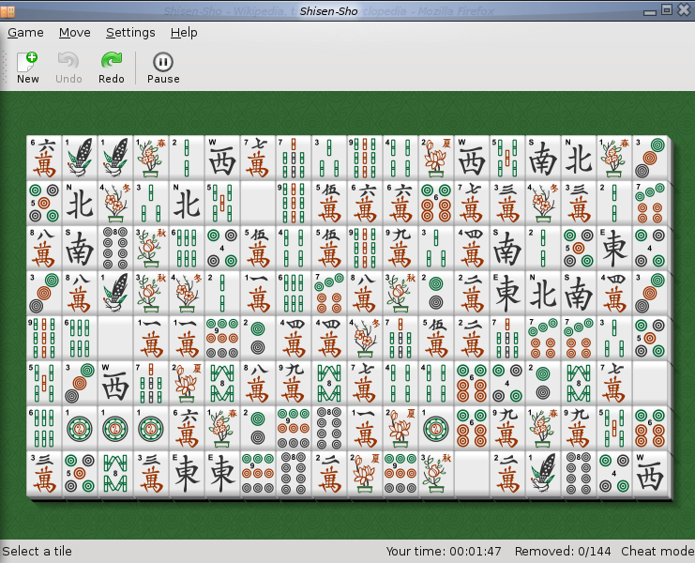Choose the 3 wan tile in bottom-left corner

[43, 474]
